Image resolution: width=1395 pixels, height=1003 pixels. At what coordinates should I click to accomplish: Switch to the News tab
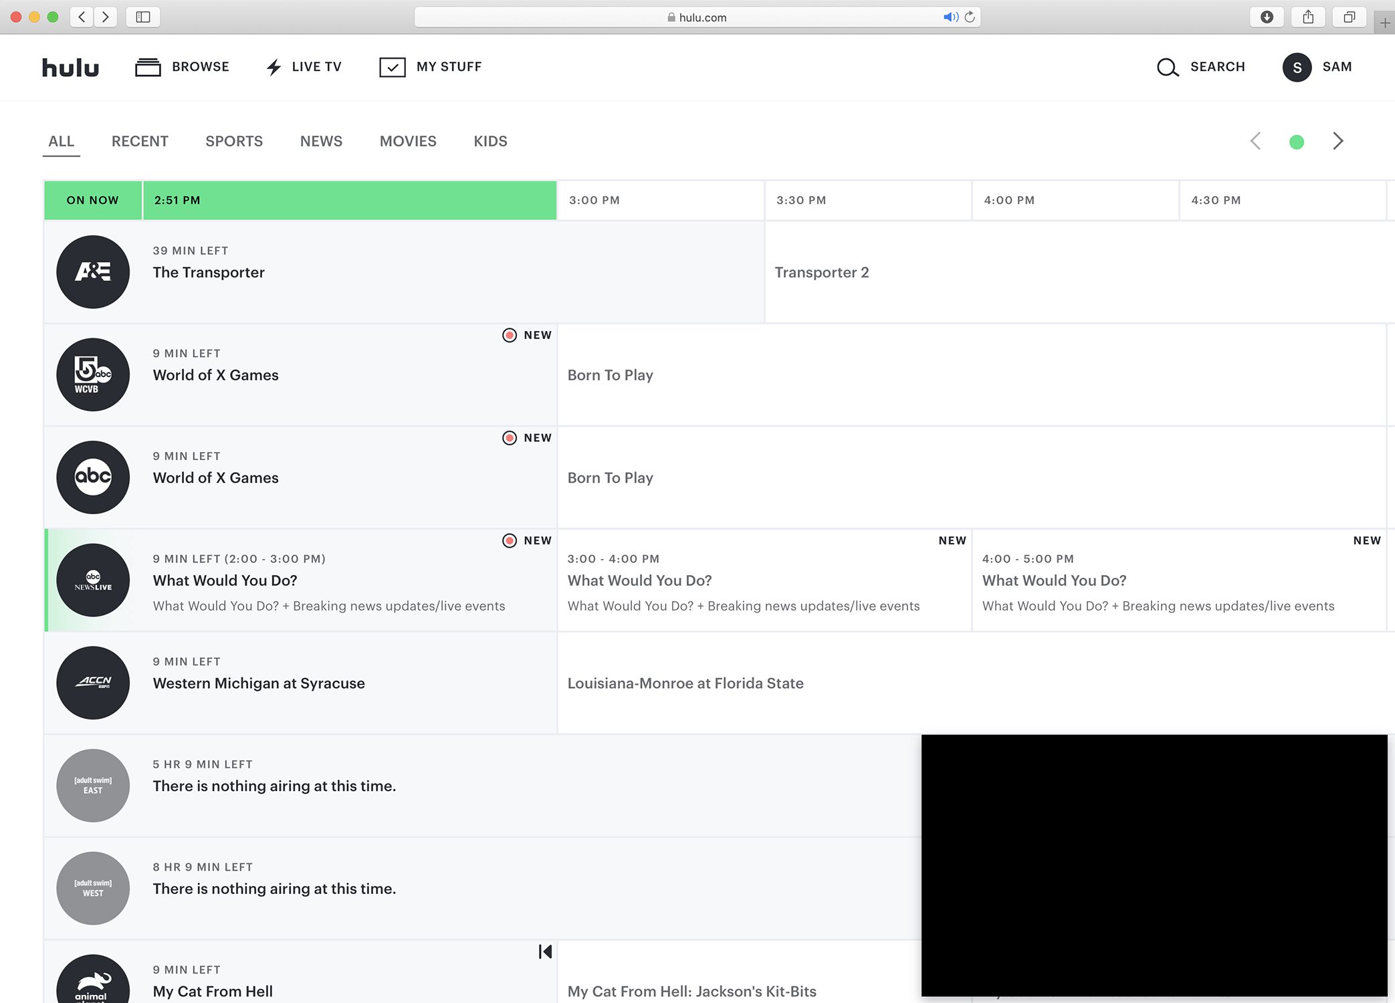[x=321, y=141]
